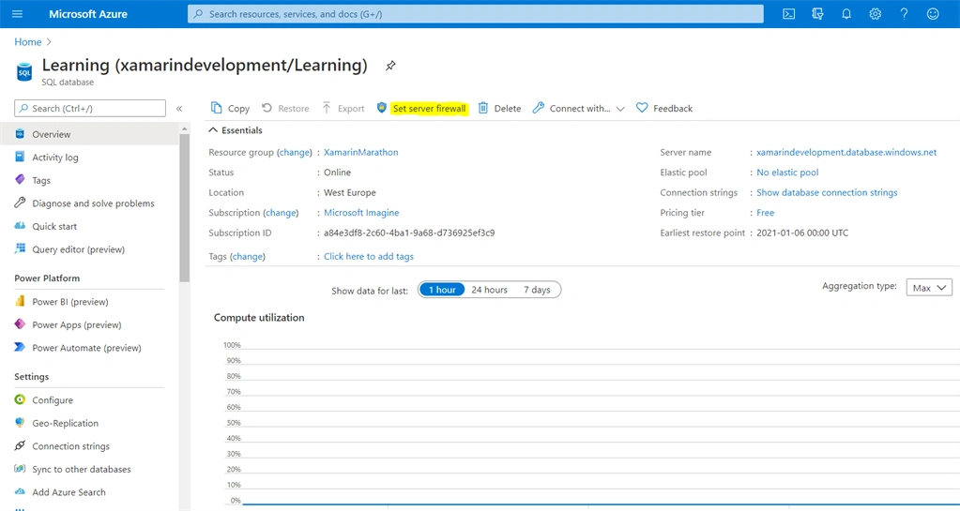Screen dimensions: 960x511
Task: Click the firewall shield icon
Action: coord(381,108)
